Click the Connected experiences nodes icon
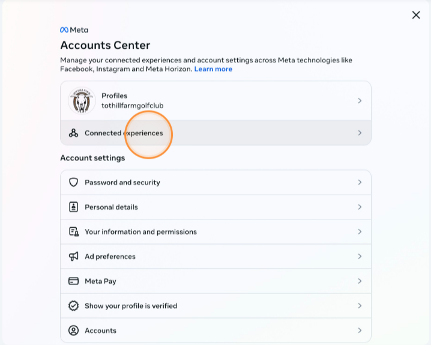431x345 pixels. tap(74, 133)
